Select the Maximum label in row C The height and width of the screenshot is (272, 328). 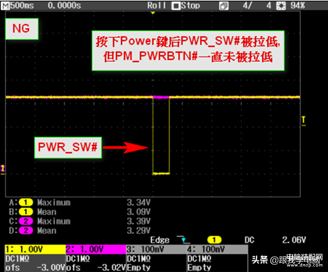tap(54, 221)
